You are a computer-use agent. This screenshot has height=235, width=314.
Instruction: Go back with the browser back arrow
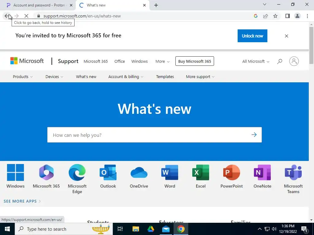[x=7, y=16]
